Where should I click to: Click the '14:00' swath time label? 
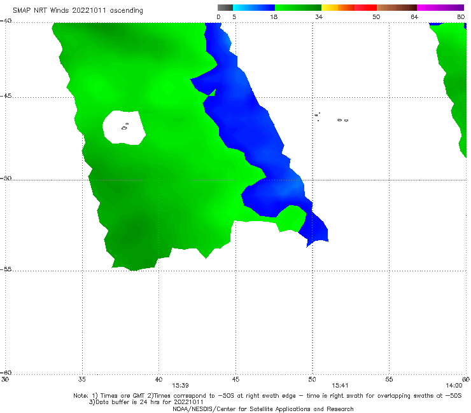(454, 386)
